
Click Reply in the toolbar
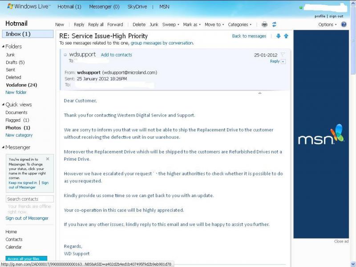(x=79, y=24)
